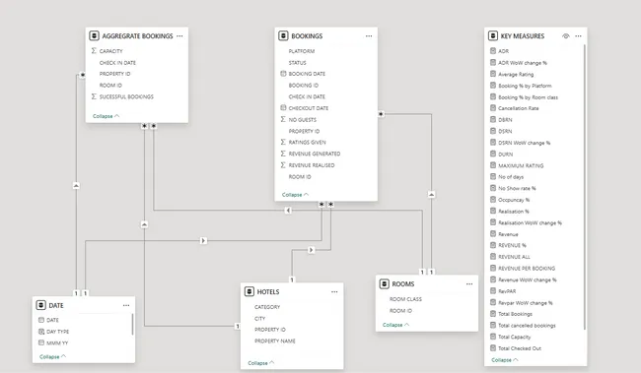
Task: Click the KEY MEASURES table header icon
Action: pyautogui.click(x=493, y=35)
